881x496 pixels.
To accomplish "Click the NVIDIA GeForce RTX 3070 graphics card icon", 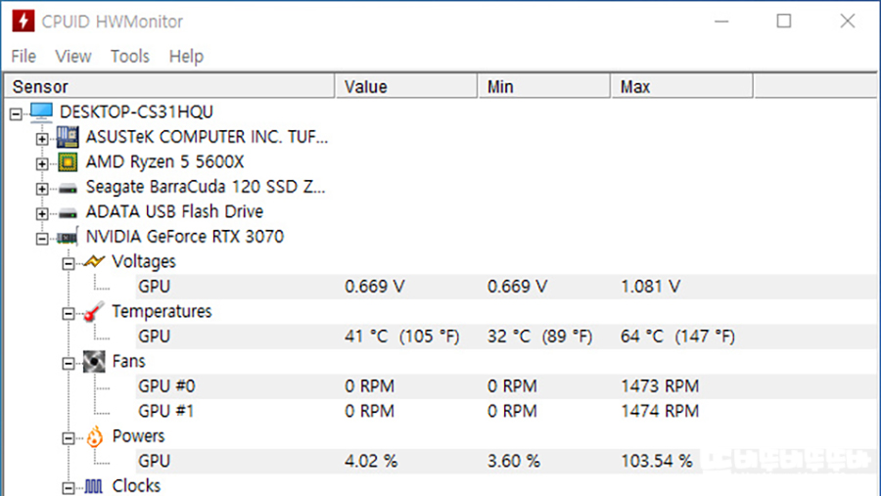I will 68,238.
